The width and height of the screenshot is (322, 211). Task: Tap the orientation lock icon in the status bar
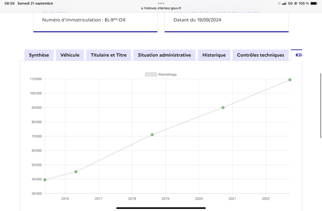pyautogui.click(x=296, y=3)
